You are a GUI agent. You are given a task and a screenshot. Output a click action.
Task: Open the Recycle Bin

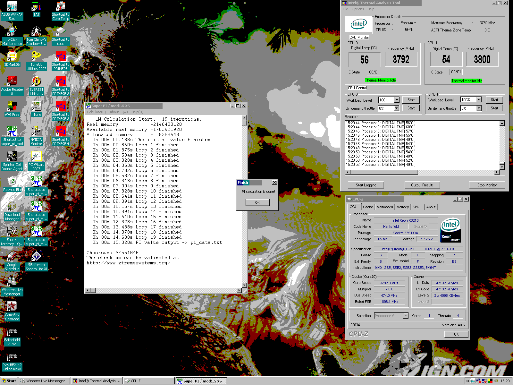click(12, 184)
